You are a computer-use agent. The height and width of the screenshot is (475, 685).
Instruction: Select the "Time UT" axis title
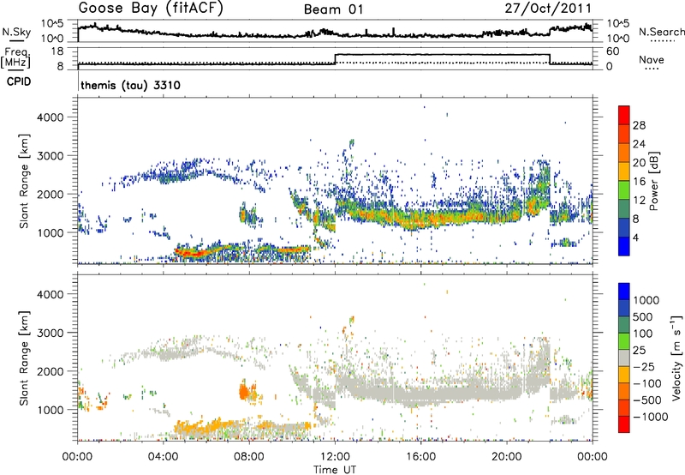click(x=335, y=470)
